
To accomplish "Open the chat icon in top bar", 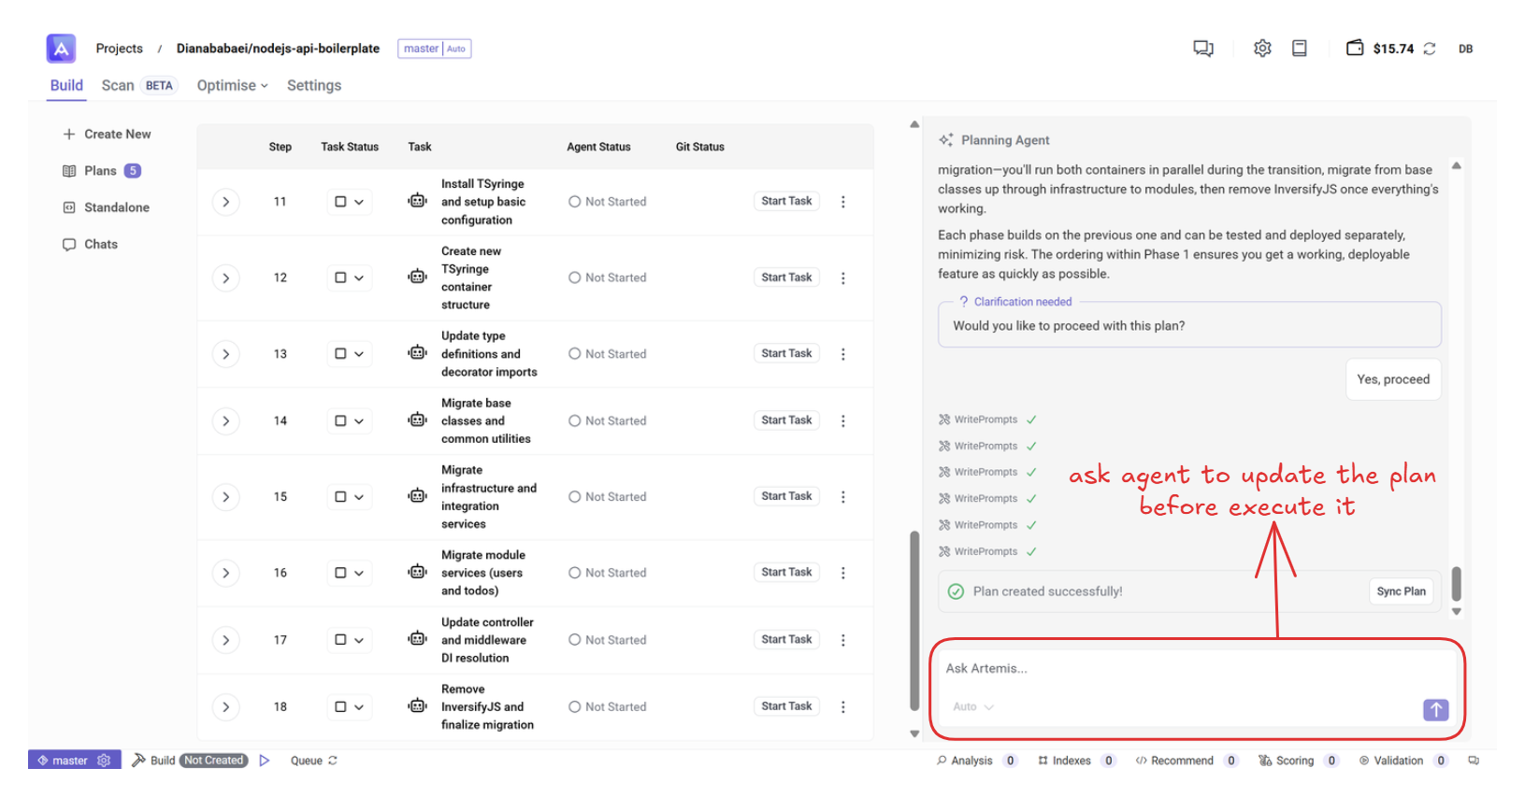I will [1202, 49].
